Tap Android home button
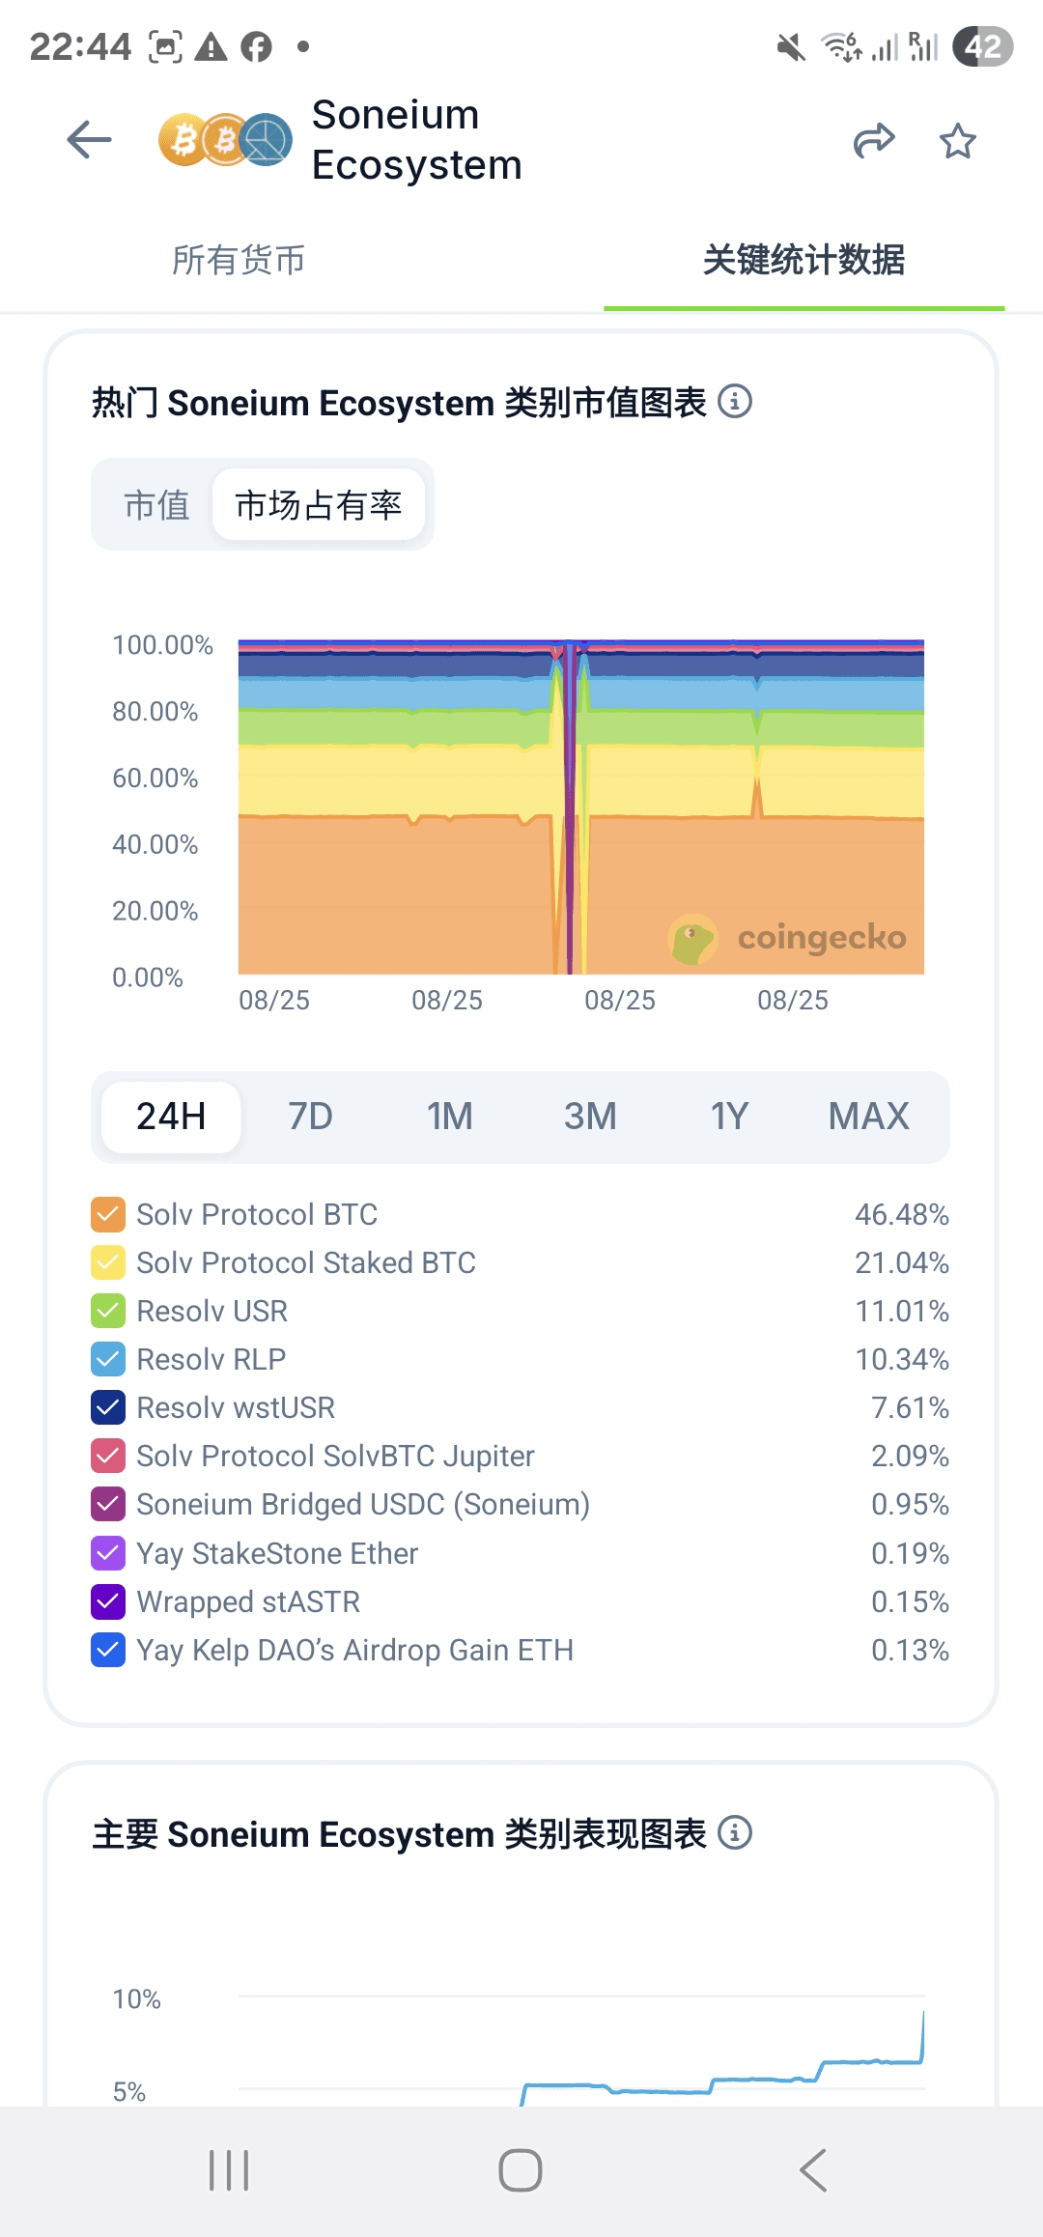 [521, 2170]
